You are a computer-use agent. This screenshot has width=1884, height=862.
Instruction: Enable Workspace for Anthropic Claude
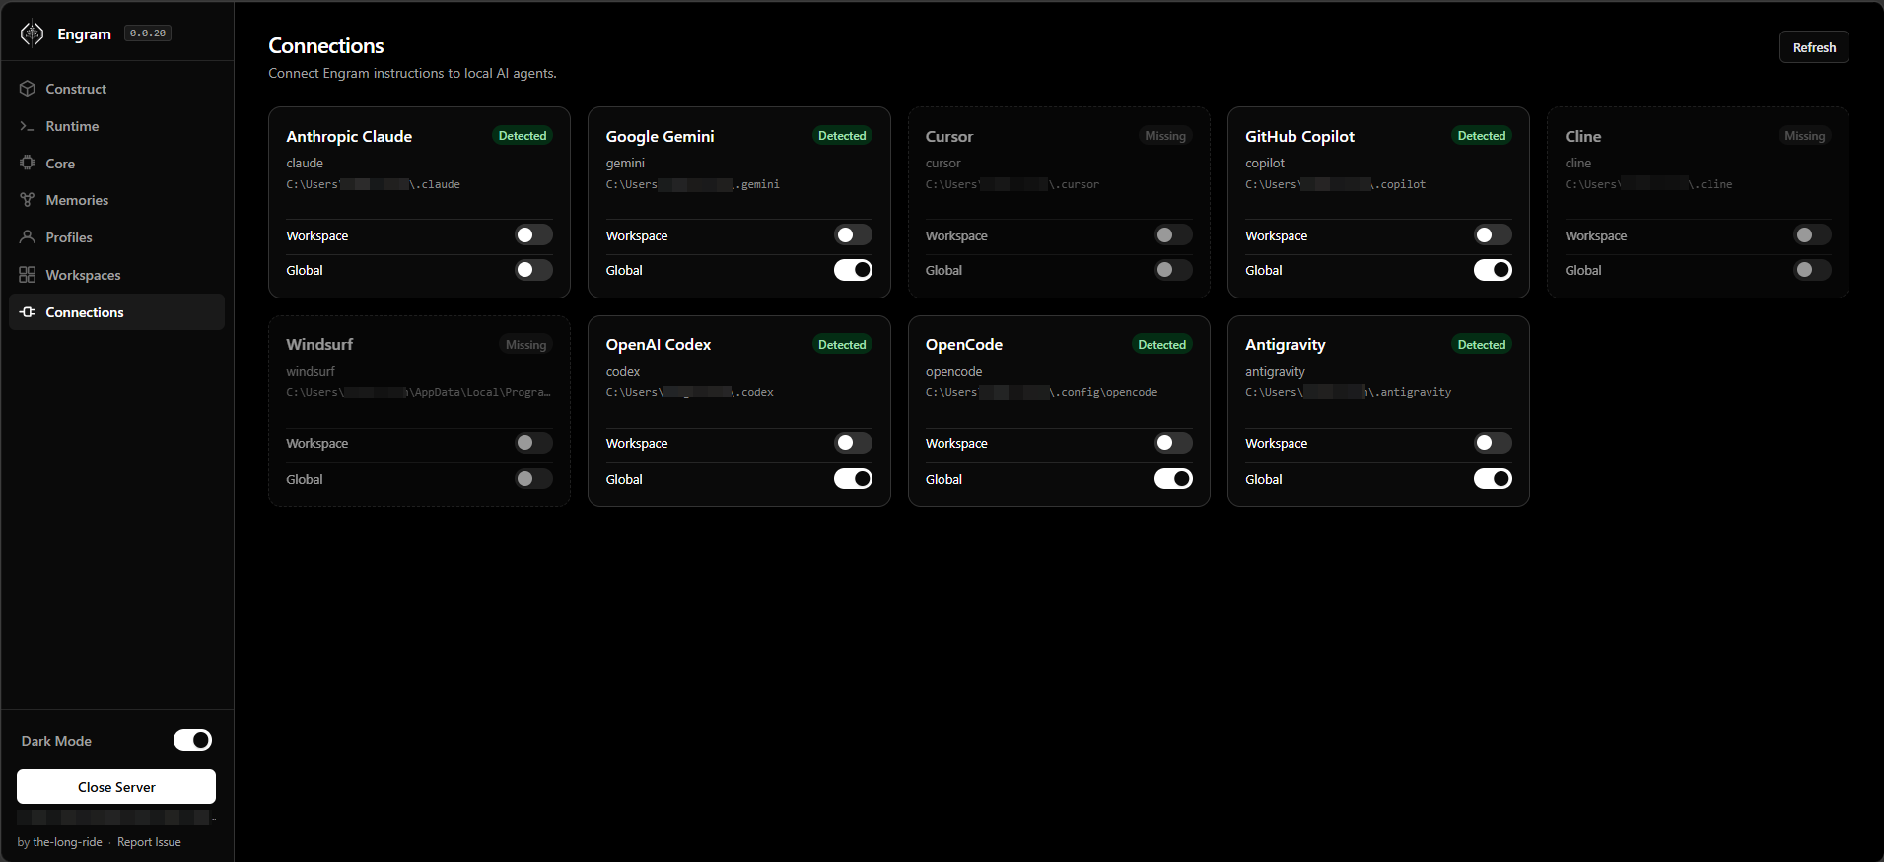pyautogui.click(x=533, y=235)
